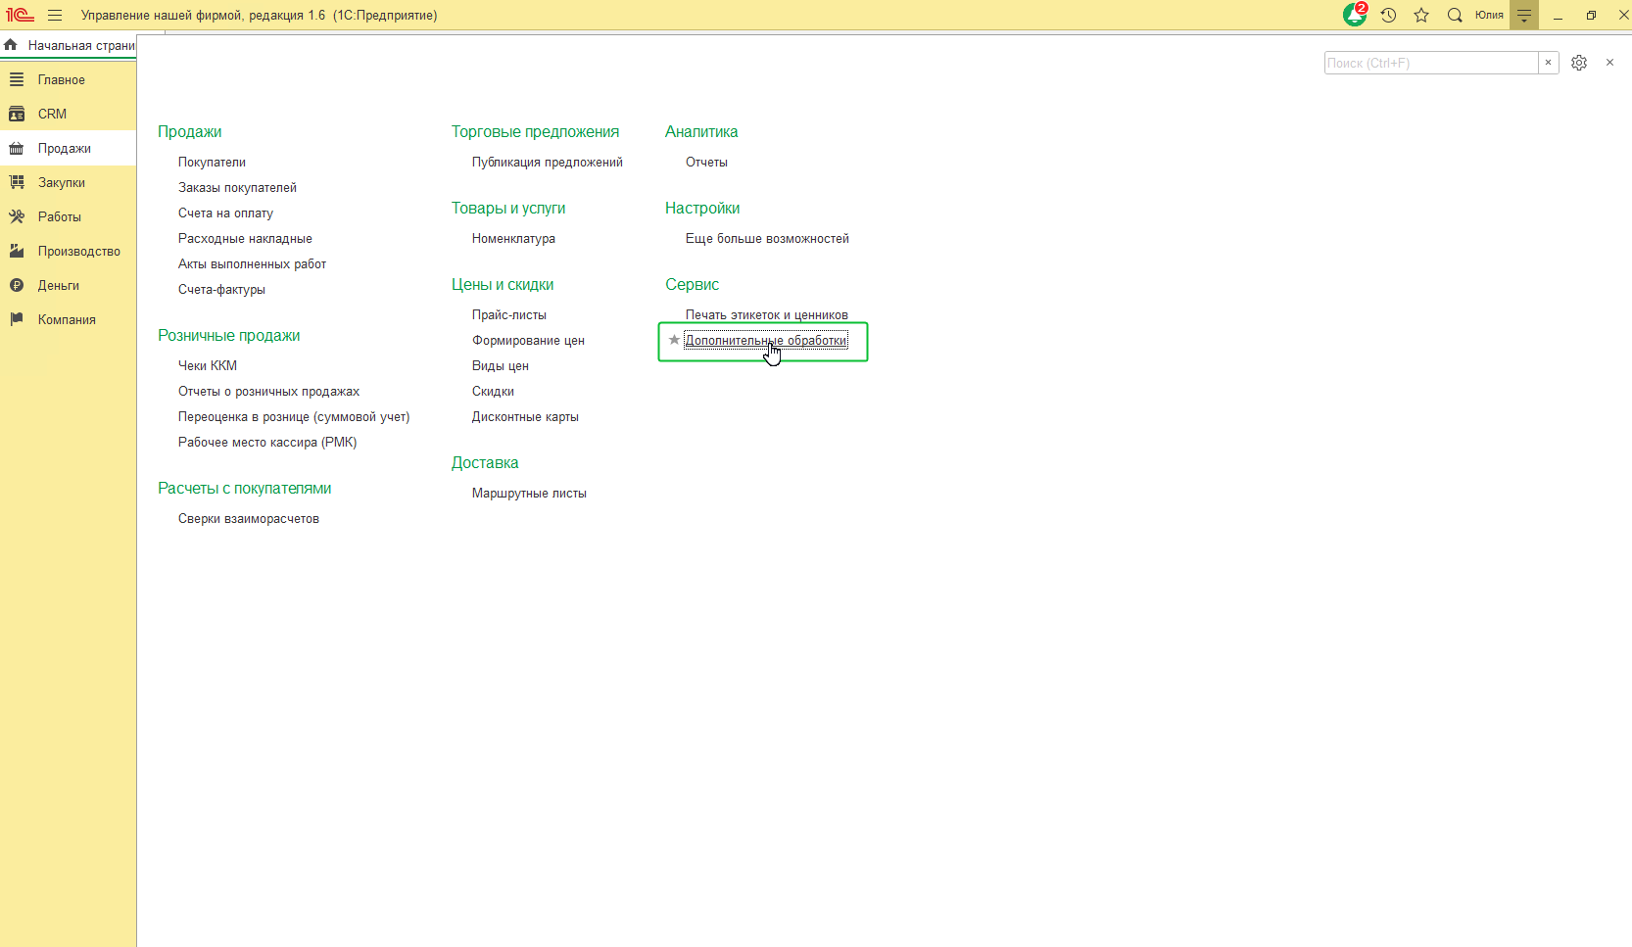Open Маршрутные листы
Viewport: 1632px width, 947px height.
(x=529, y=493)
